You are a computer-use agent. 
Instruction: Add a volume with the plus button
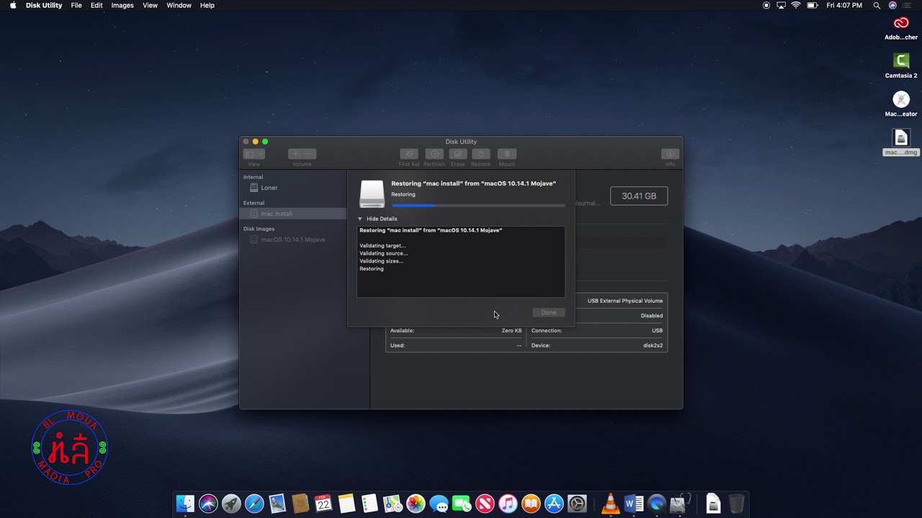[295, 154]
